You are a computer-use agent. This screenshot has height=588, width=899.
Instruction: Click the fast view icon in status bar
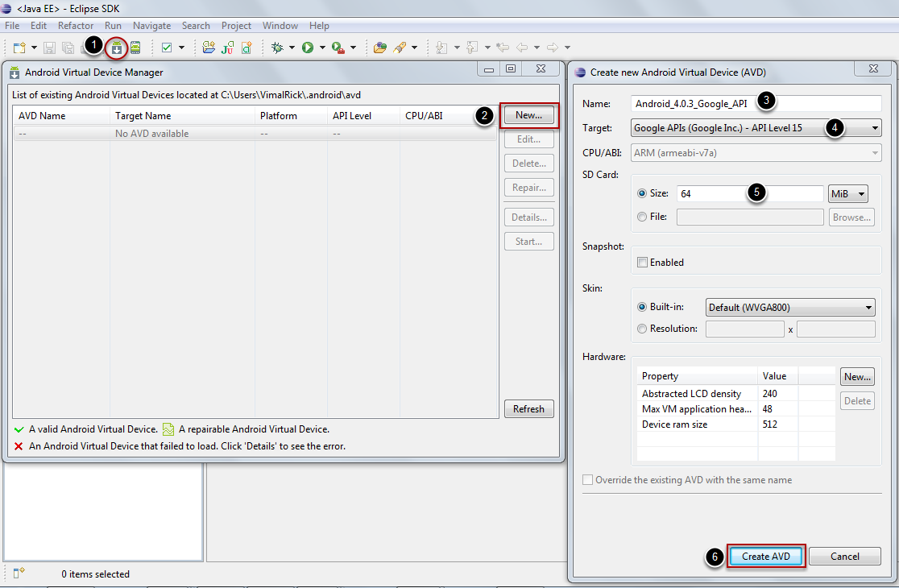pos(19,572)
